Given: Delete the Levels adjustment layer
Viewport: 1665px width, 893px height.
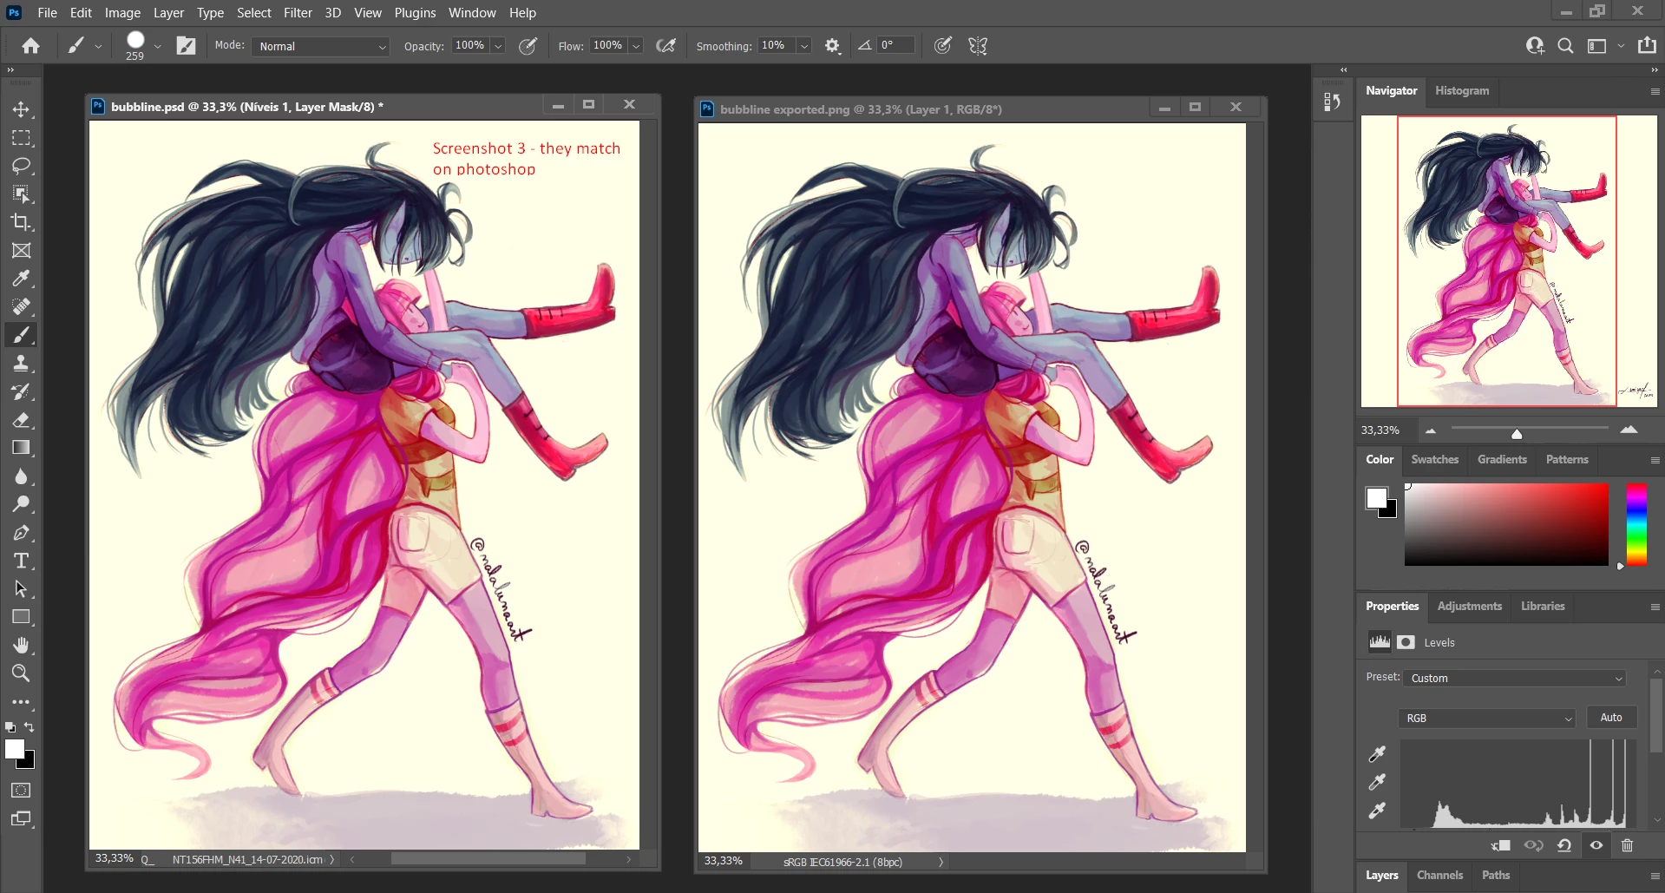Looking at the screenshot, I should 1628,845.
